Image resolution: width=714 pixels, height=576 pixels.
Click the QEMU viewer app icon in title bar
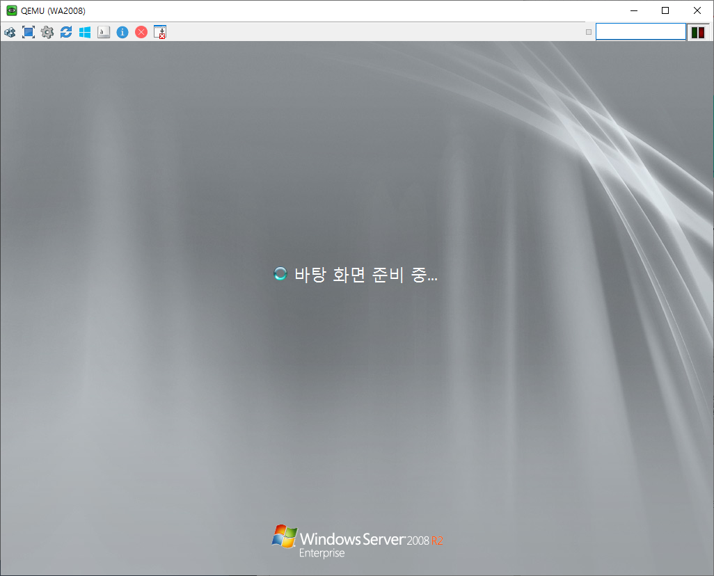[x=11, y=10]
